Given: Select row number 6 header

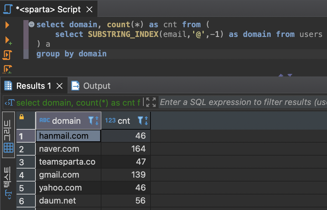Looking at the screenshot, I should click(26, 201).
